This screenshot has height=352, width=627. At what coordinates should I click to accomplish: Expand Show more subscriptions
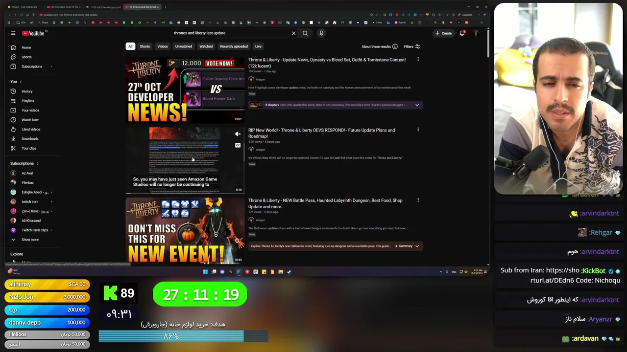point(29,240)
